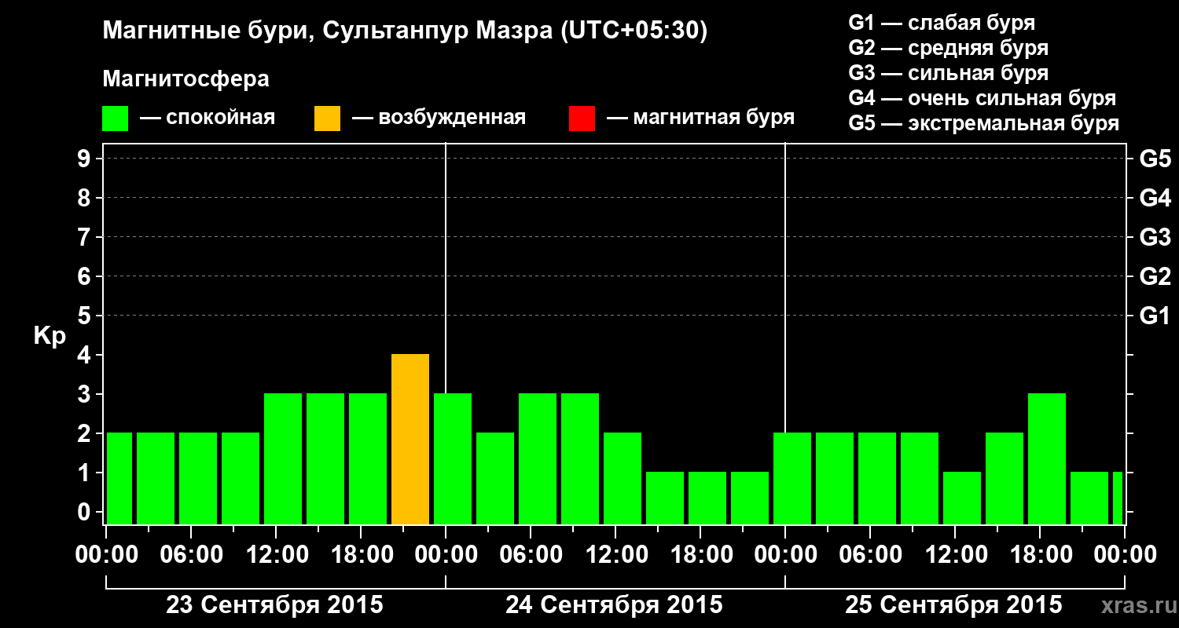This screenshot has width=1179, height=628.
Task: Click the '23 Сентября 2015' date label
Action: [x=275, y=605]
